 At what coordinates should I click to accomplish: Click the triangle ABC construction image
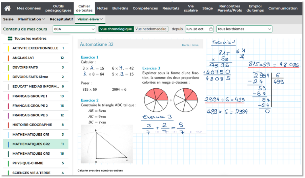click(x=107, y=144)
